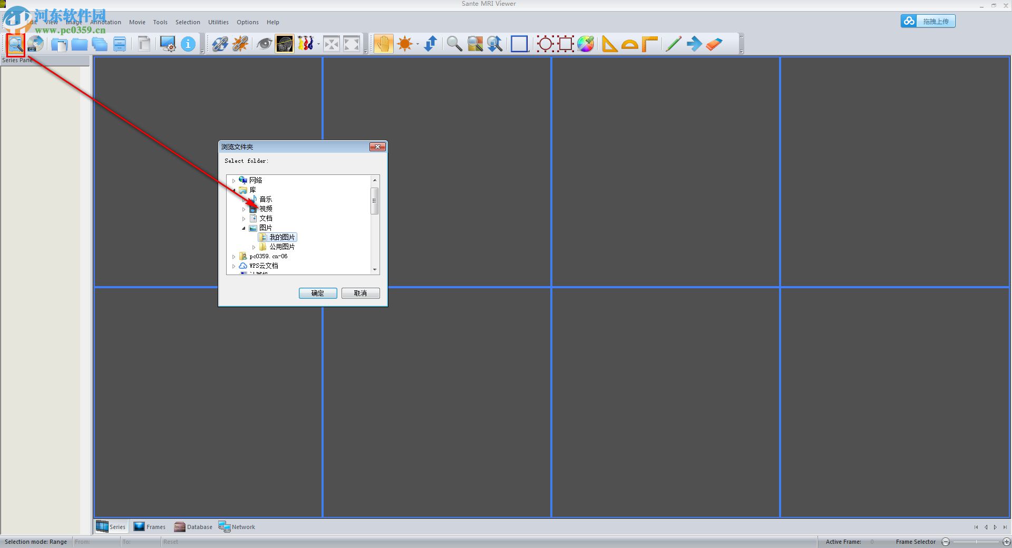Image resolution: width=1012 pixels, height=548 pixels.
Task: Pick the eraser annotation tool
Action: (x=714, y=44)
